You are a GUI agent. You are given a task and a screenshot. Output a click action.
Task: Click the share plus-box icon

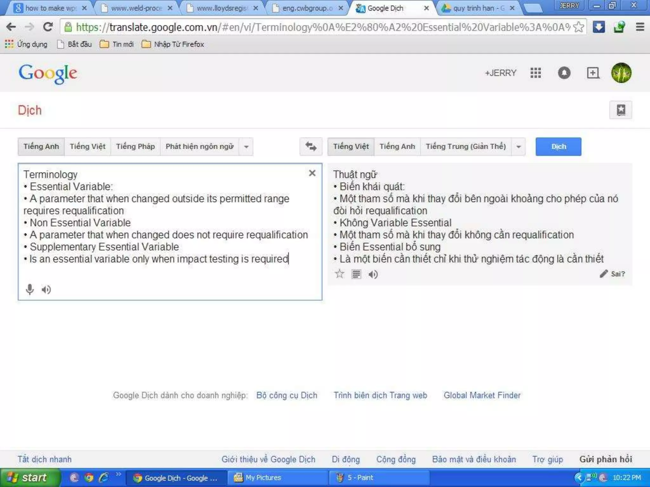tap(593, 73)
